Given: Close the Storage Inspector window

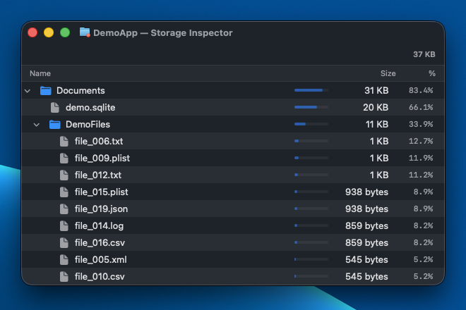Looking at the screenshot, I should pos(32,32).
